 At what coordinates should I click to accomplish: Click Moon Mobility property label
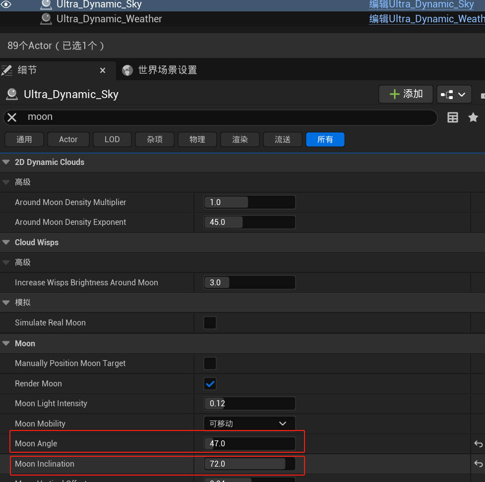tap(40, 424)
